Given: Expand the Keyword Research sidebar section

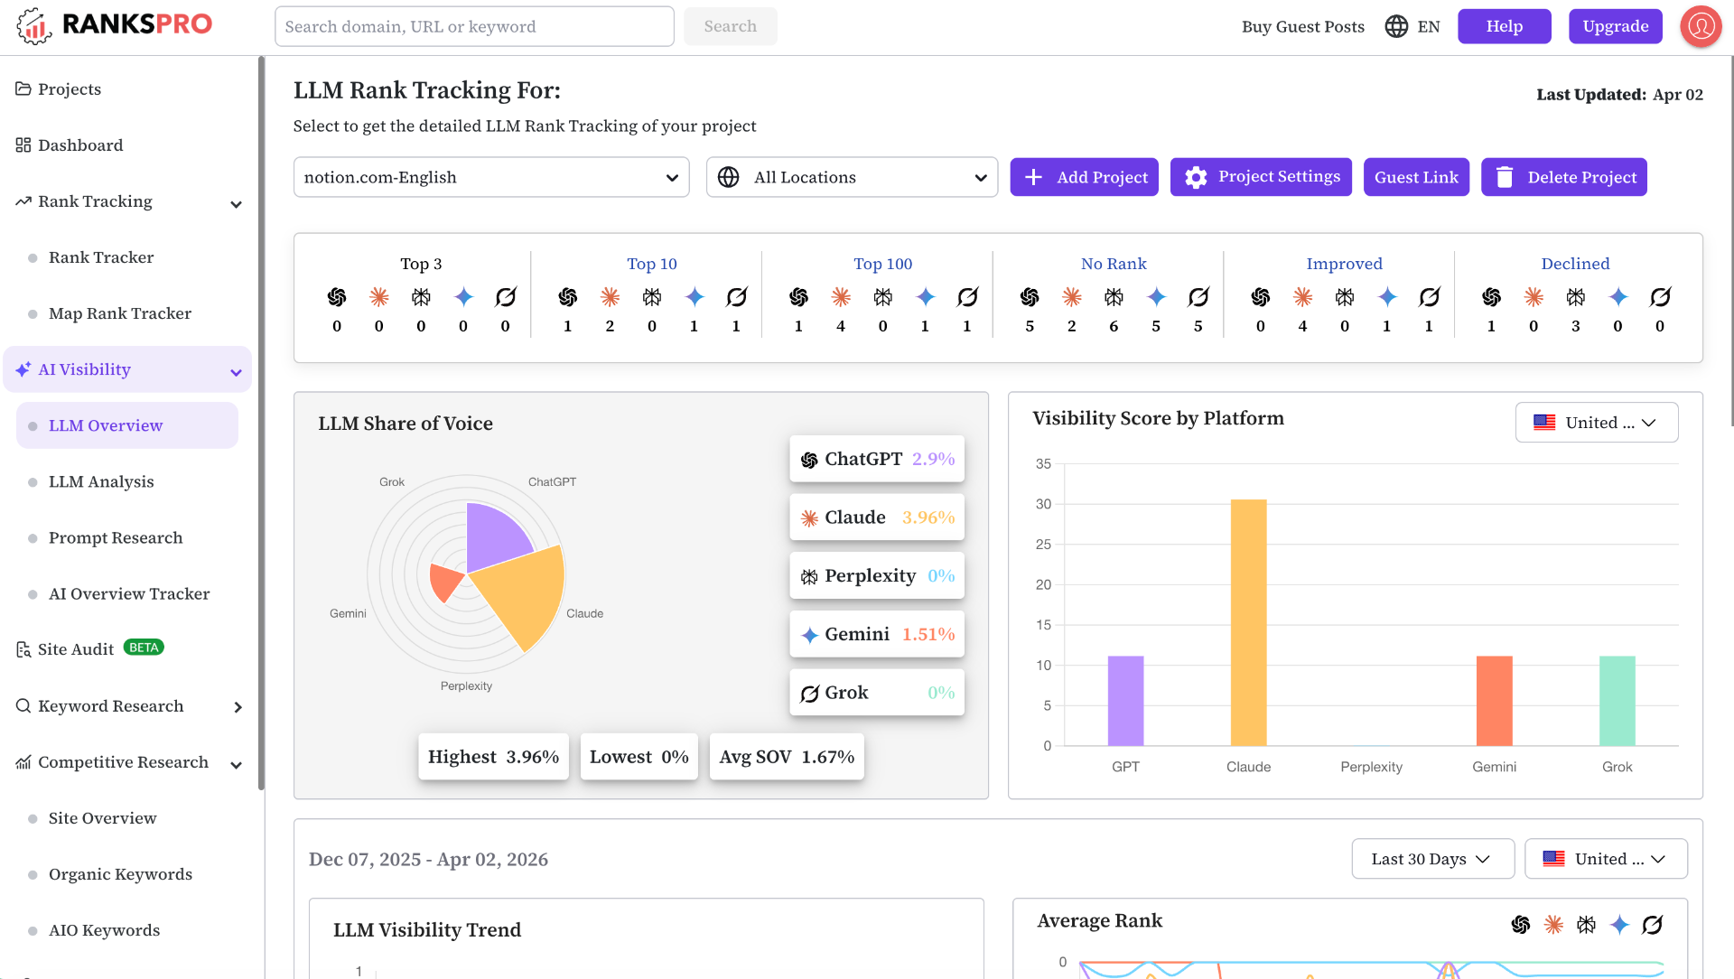Looking at the screenshot, I should tap(238, 707).
